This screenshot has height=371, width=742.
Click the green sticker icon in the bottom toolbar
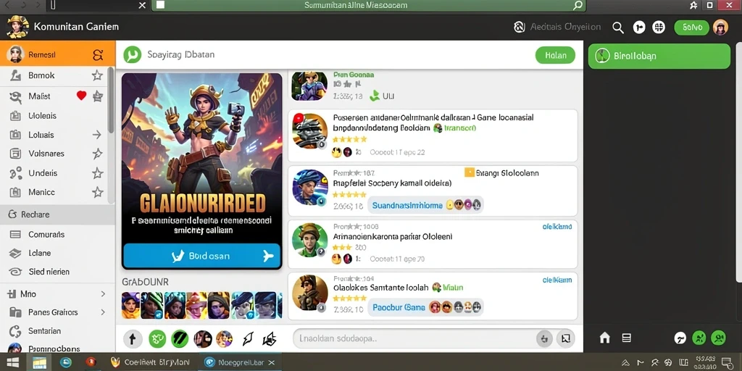[157, 338]
